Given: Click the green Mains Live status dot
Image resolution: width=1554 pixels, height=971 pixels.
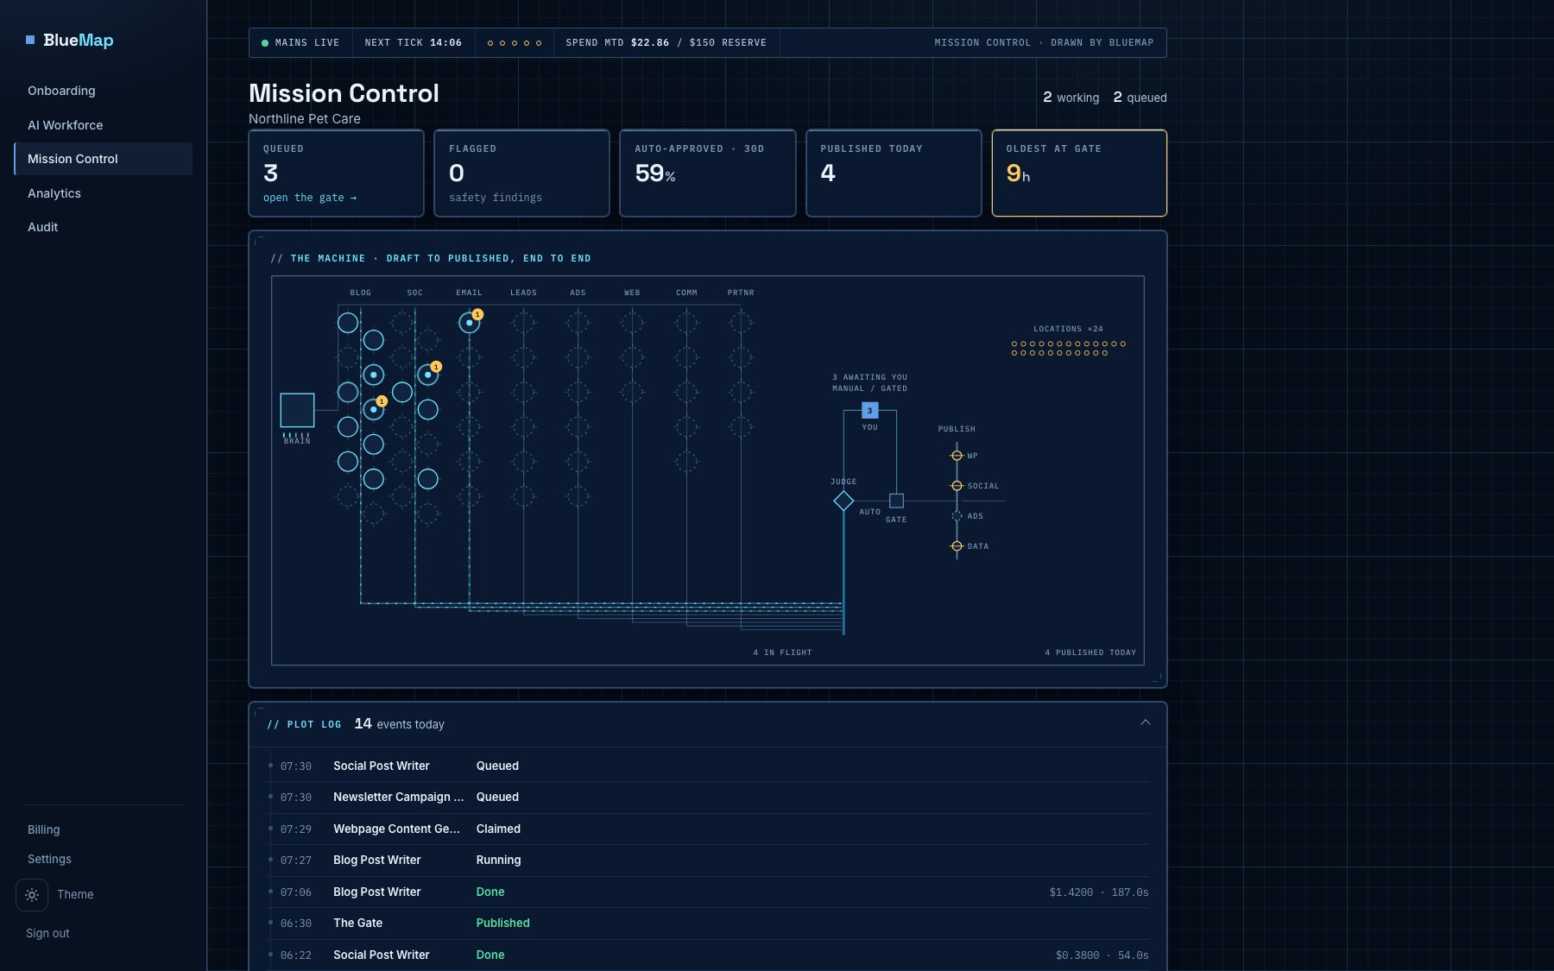Looking at the screenshot, I should click(x=265, y=43).
